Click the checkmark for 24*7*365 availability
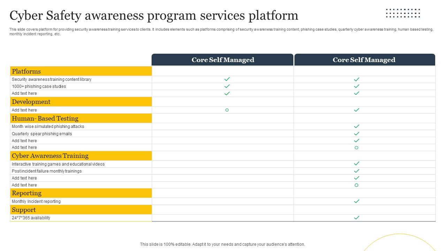446x251 pixels. tap(356, 218)
